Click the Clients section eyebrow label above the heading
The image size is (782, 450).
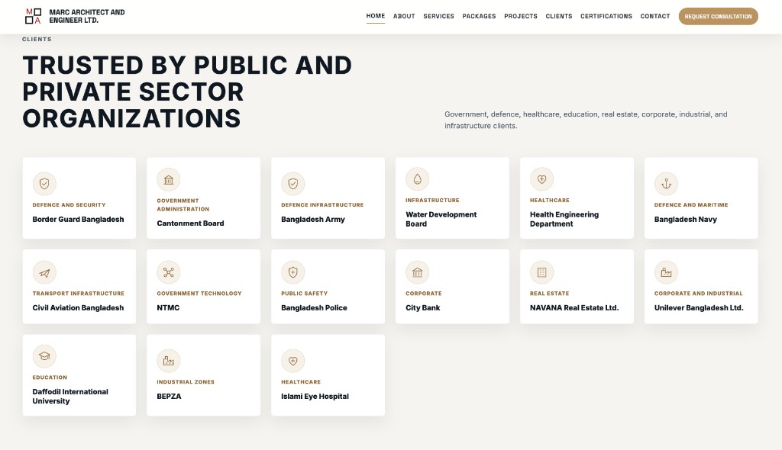click(37, 39)
